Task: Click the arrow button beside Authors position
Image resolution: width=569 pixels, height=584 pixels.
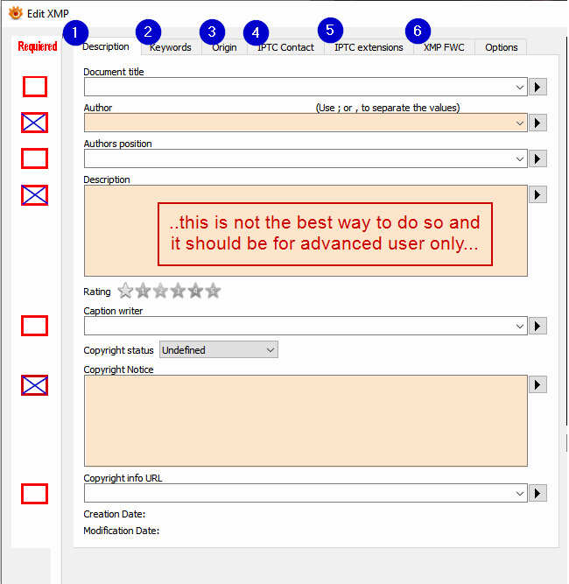Action: tap(537, 159)
